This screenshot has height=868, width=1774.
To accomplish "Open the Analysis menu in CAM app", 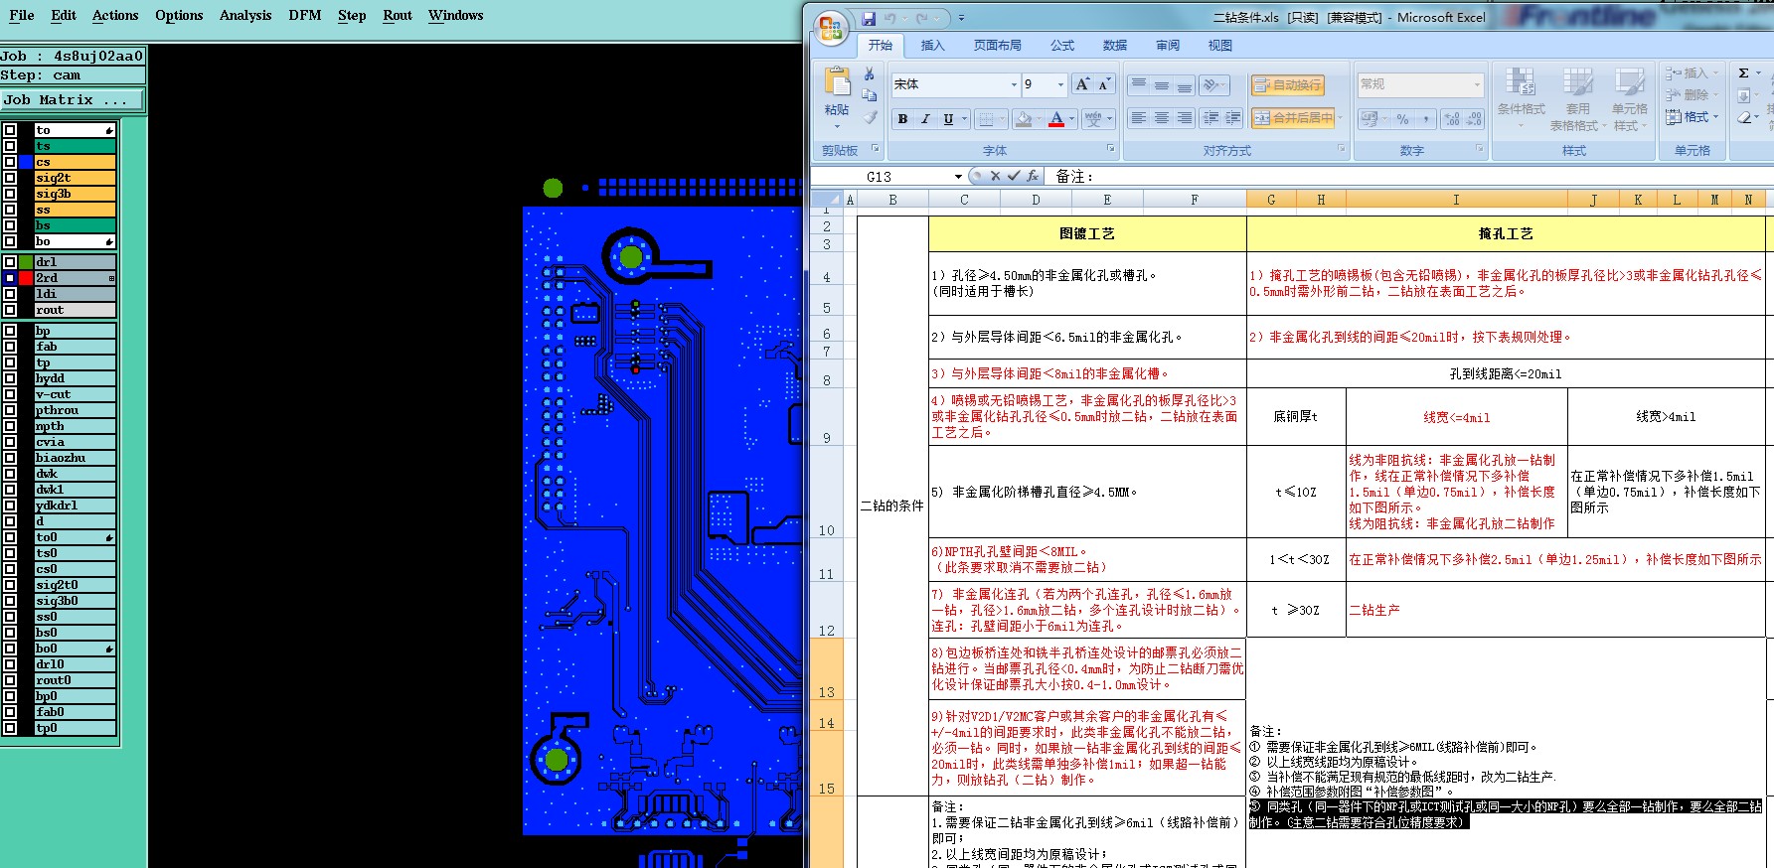I will click(x=245, y=15).
